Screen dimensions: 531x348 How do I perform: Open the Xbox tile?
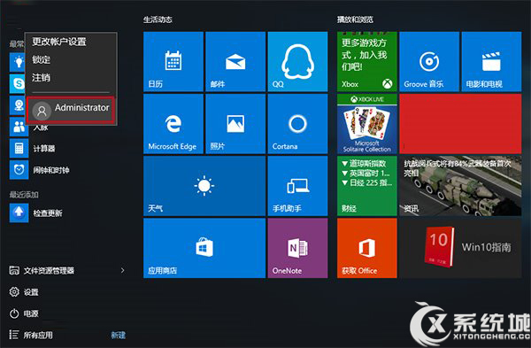click(366, 61)
